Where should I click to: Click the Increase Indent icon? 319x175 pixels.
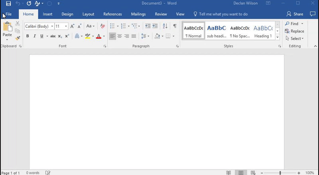tap(155, 26)
